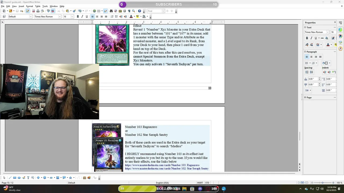Click the New document icon

[x=4, y=11]
